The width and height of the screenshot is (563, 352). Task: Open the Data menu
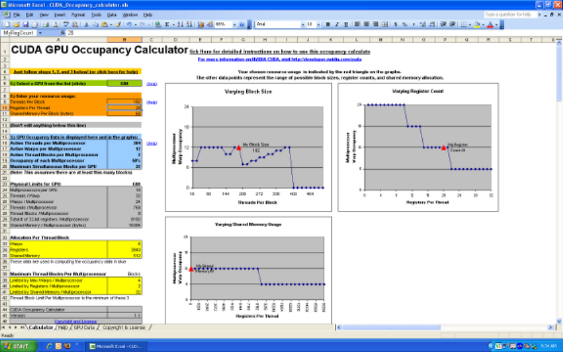[111, 15]
